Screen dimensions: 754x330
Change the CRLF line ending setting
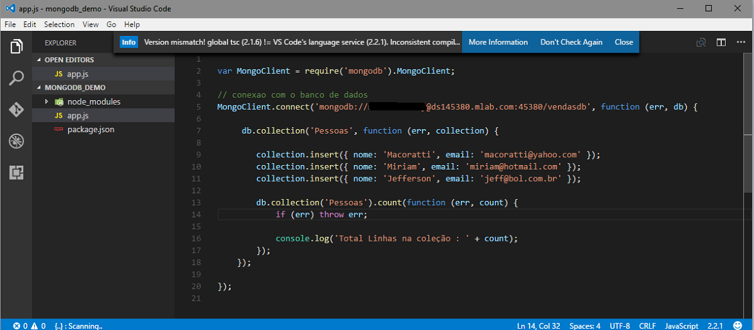coord(647,326)
